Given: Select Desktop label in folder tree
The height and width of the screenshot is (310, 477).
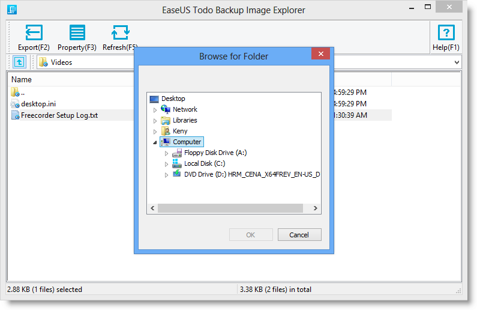Looking at the screenshot, I should pyautogui.click(x=173, y=99).
